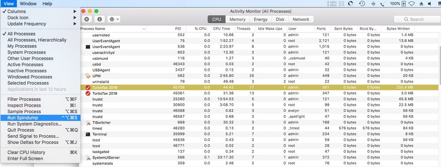Choose Selected Processes filter
This screenshot has width=441, height=167.
tap(40, 83)
